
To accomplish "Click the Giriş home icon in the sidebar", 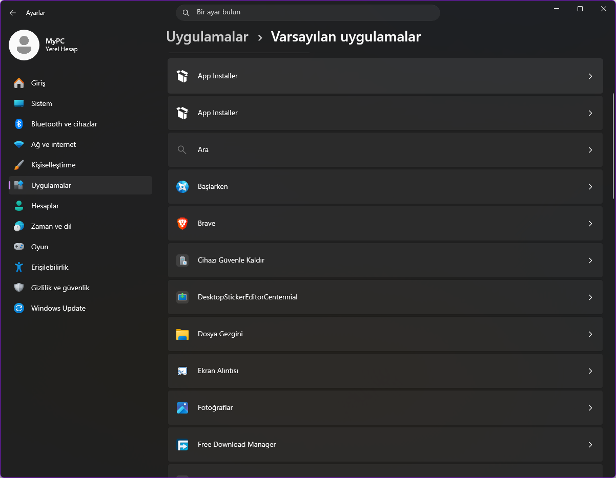I will [19, 83].
